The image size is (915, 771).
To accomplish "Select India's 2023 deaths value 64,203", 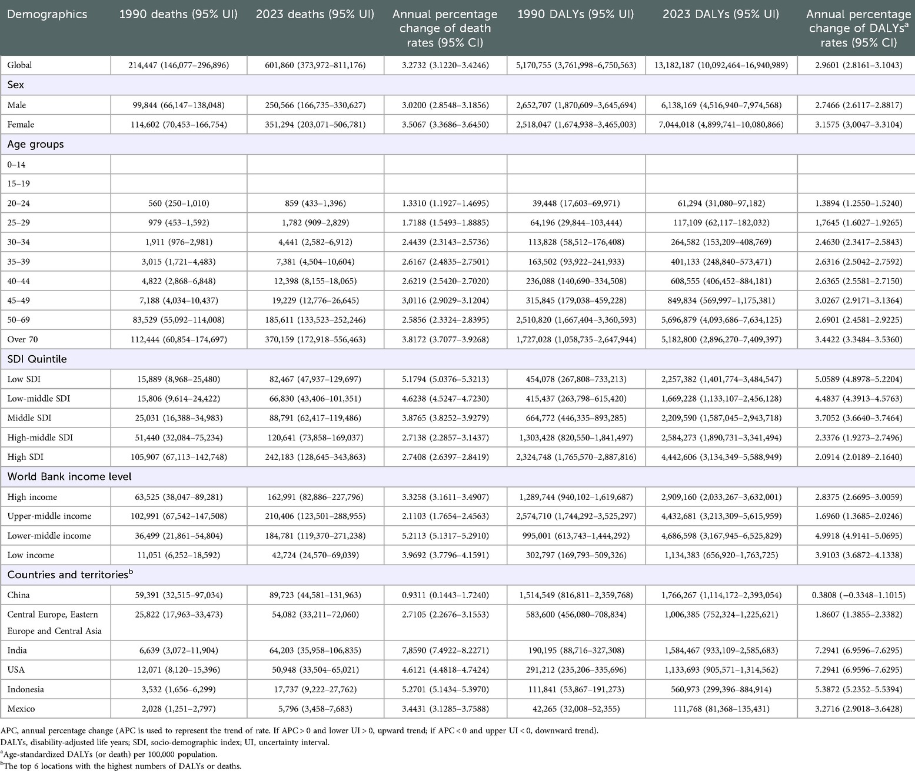I will tap(315, 650).
